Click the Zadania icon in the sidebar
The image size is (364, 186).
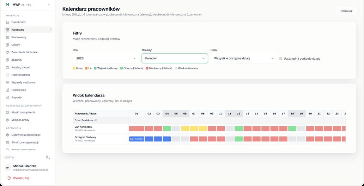click(7, 60)
